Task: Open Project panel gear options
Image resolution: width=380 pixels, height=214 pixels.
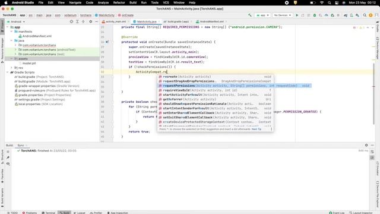Action: pyautogui.click(x=90, y=21)
